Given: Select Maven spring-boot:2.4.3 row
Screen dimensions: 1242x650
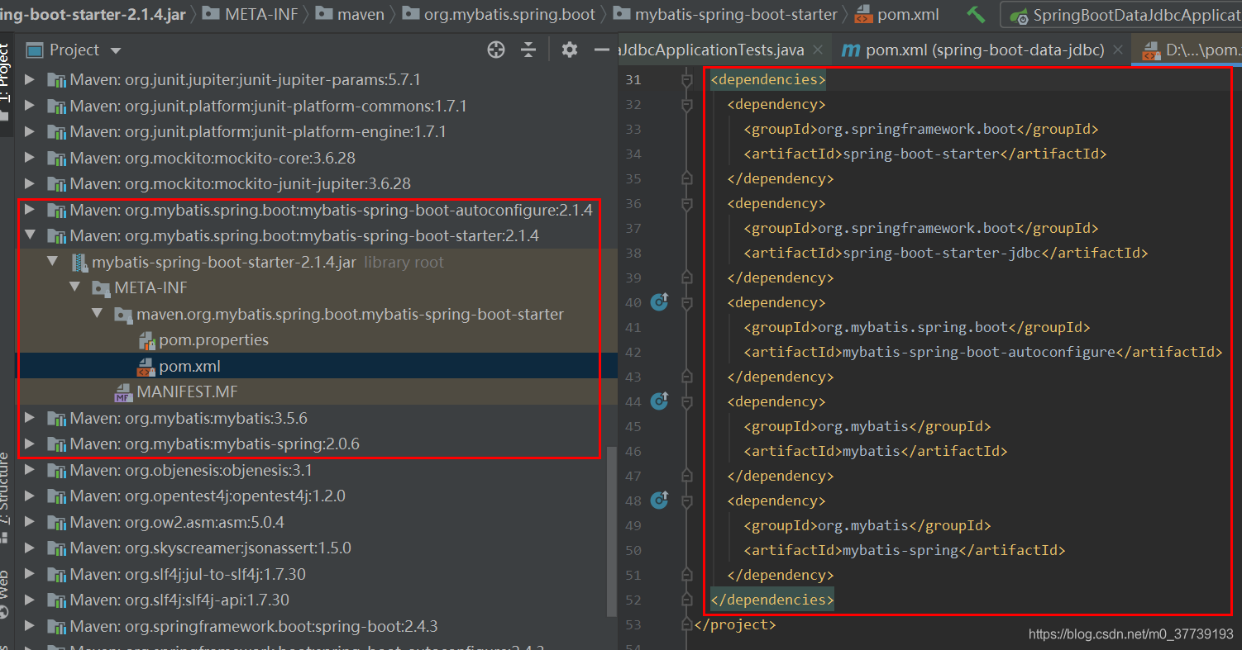Looking at the screenshot, I should tap(317, 626).
